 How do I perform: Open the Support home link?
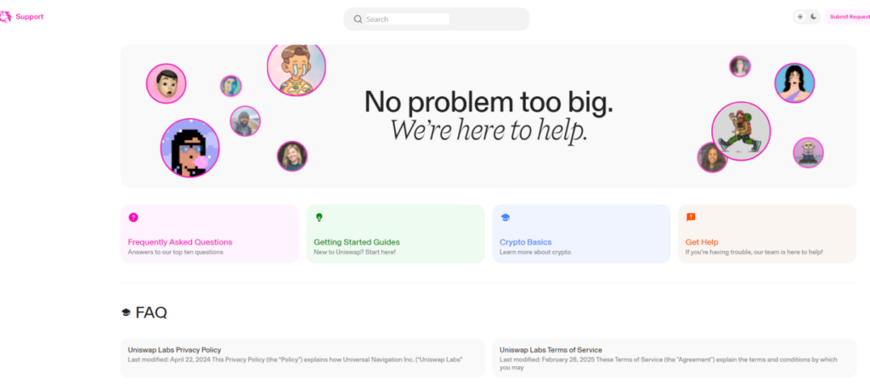pyautogui.click(x=30, y=17)
